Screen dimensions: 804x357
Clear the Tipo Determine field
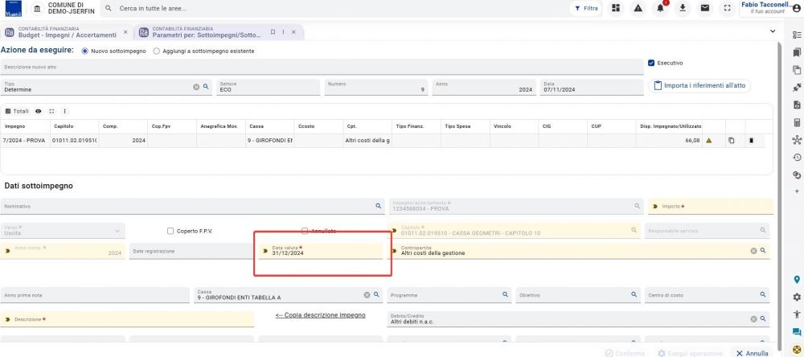[196, 87]
